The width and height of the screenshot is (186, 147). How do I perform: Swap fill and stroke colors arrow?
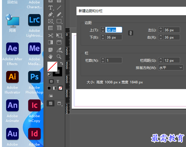pyautogui.click(x=62, y=63)
